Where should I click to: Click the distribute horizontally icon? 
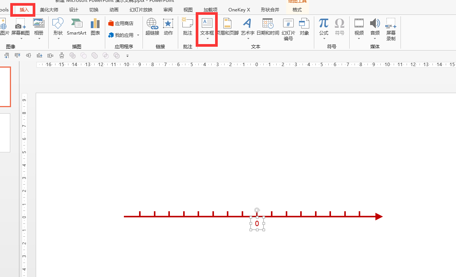(x=51, y=55)
